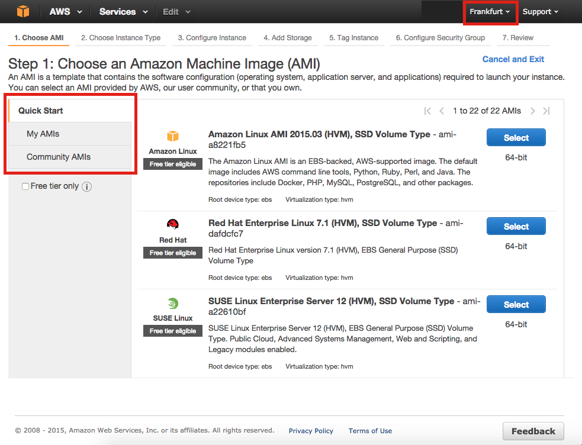Click the AWS orange cube logo
Viewport: 582px width, 445px height.
23,11
